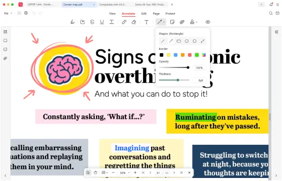Select the note-with-pen area highlight tool

coord(83,22)
